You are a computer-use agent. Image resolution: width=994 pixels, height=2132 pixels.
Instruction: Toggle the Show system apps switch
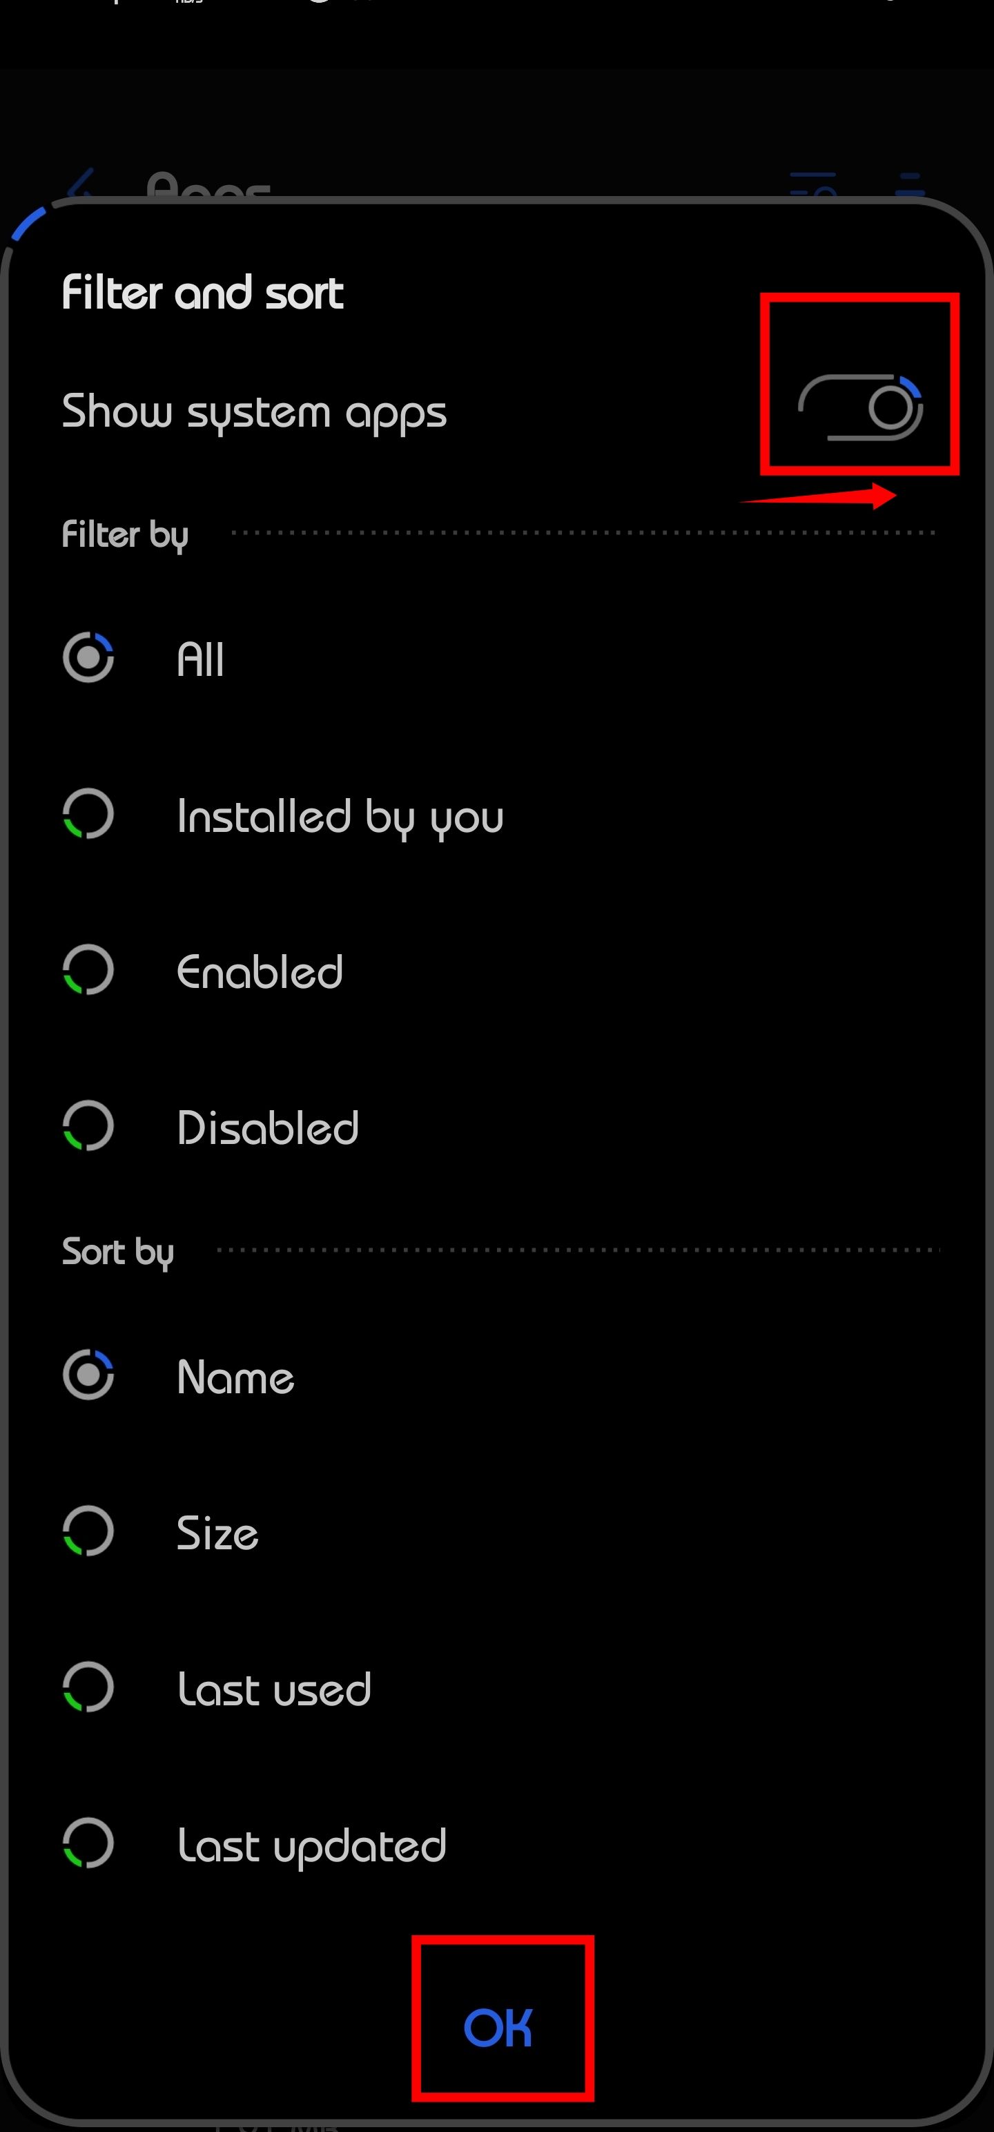click(x=861, y=407)
